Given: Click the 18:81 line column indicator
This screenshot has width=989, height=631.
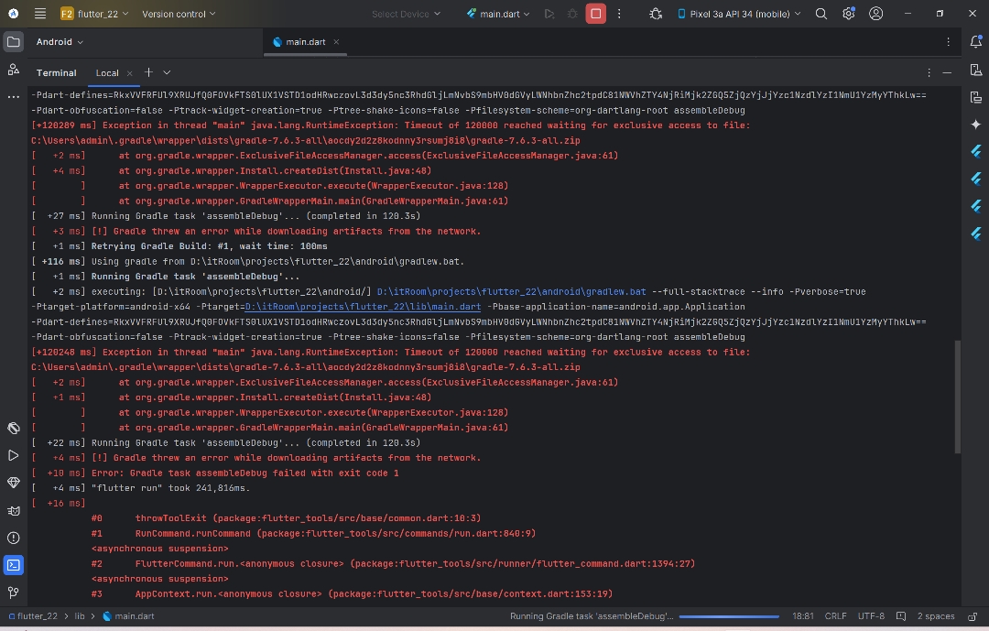Looking at the screenshot, I should click(x=802, y=615).
